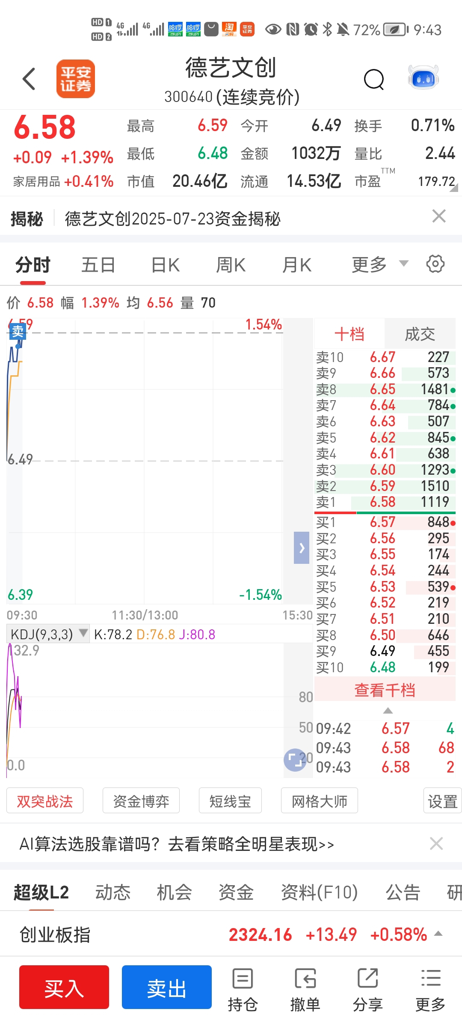
Task: Tap the 德艺文创 stock title
Action: [231, 68]
